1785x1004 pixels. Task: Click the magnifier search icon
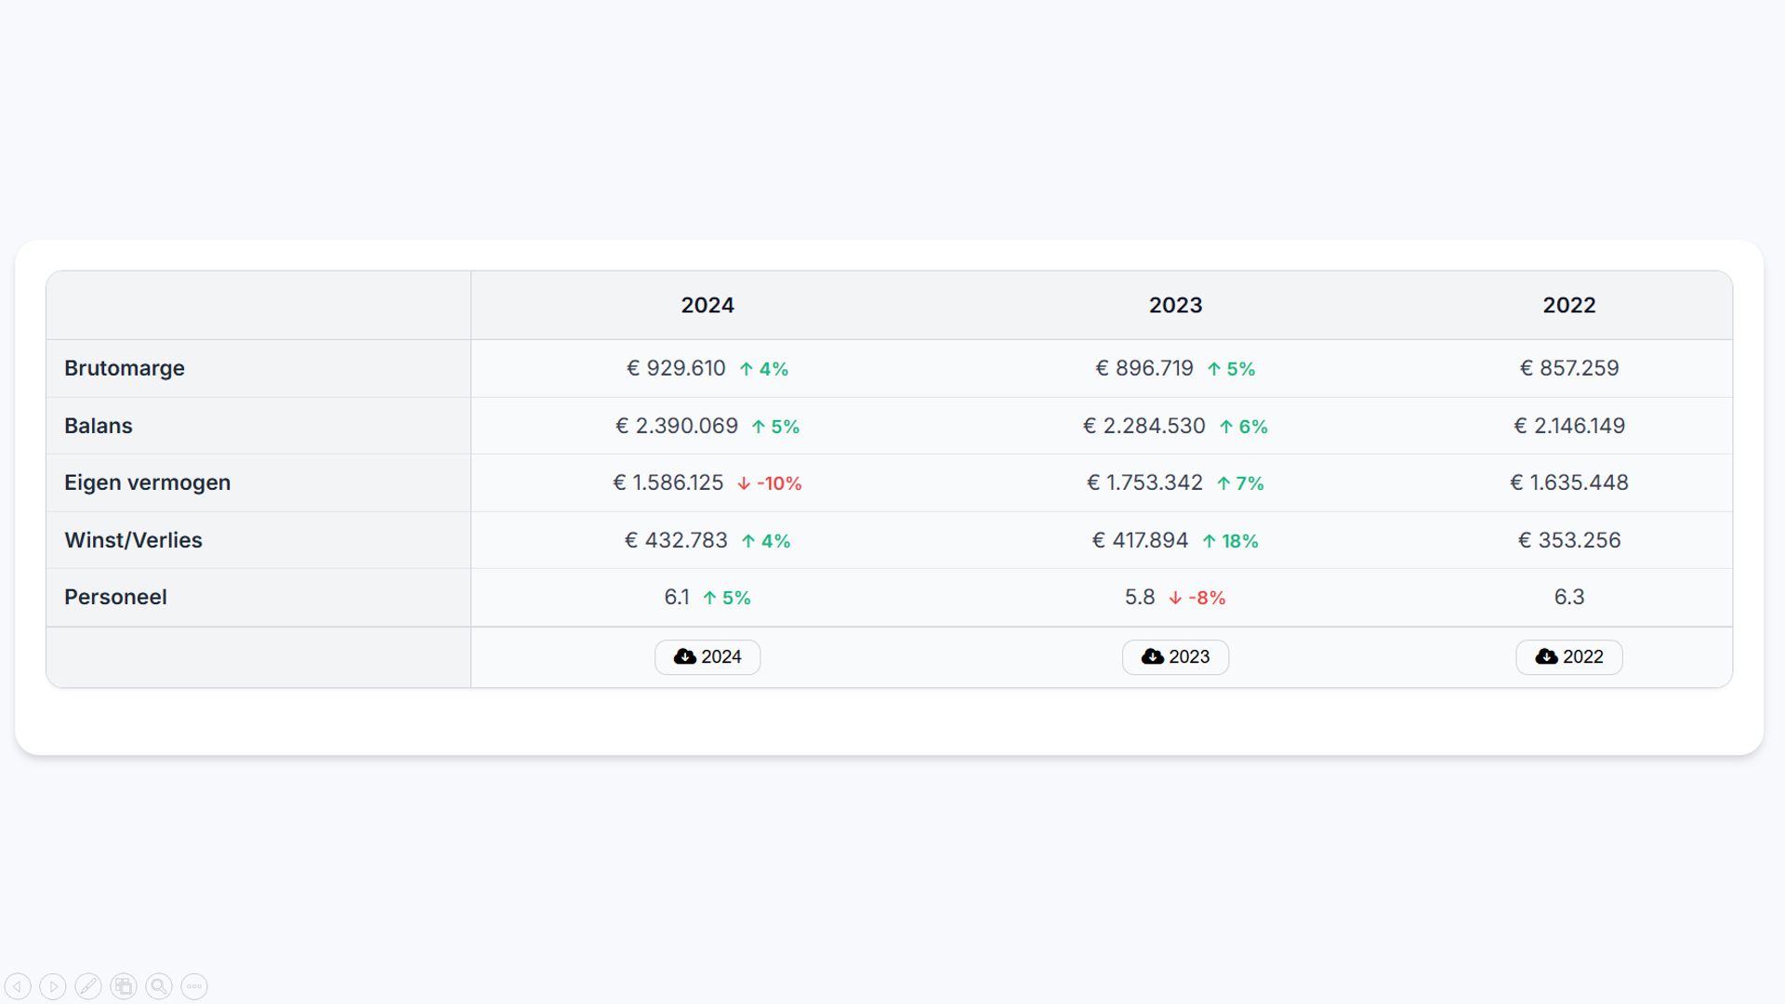159,986
